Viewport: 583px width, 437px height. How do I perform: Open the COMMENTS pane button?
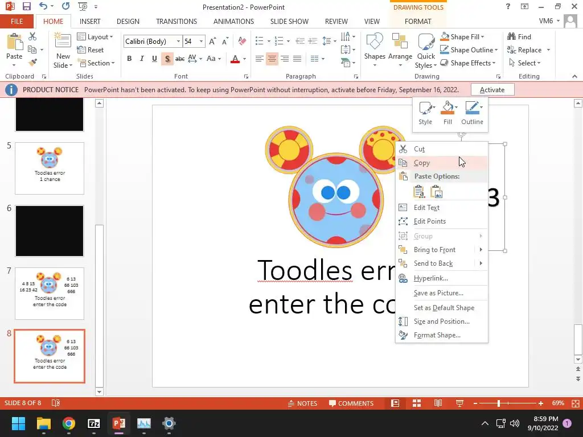pos(351,403)
